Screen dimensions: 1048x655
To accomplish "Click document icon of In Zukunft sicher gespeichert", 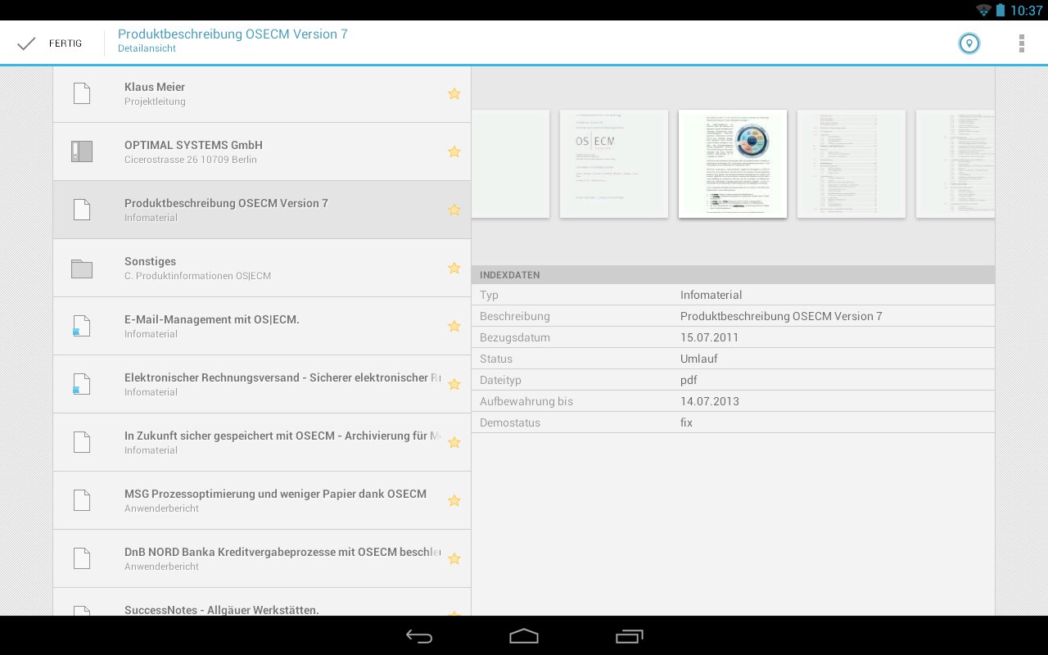I will pyautogui.click(x=82, y=442).
